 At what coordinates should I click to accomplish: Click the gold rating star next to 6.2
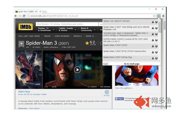[x=87, y=43]
